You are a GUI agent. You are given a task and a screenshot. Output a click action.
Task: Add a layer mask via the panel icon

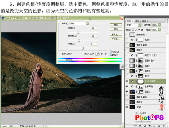145,125
